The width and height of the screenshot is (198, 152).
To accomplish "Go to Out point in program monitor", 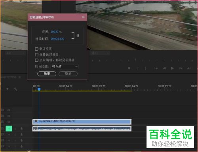I will pyautogui.click(x=189, y=68).
